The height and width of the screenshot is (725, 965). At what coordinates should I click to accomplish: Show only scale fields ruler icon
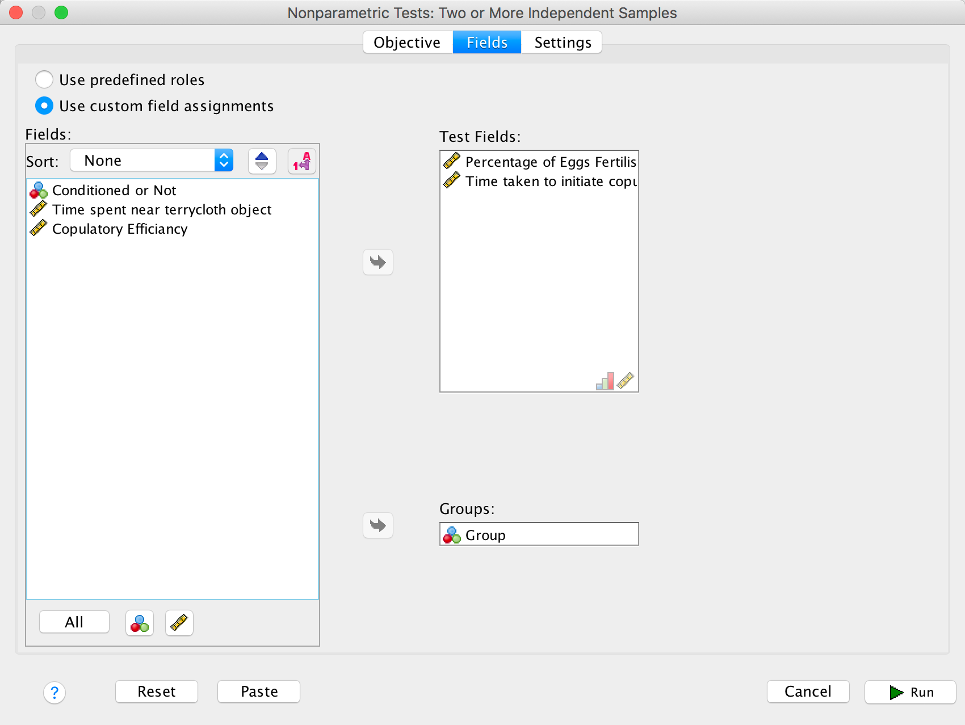click(179, 623)
